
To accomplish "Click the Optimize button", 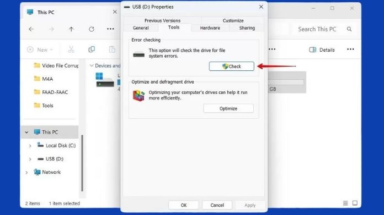I will (x=228, y=108).
